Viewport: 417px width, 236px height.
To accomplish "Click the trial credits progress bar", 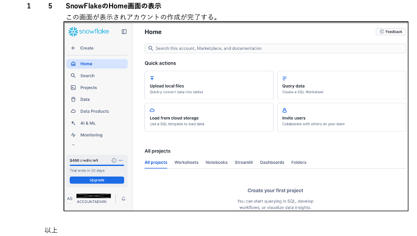I will 97,165.
